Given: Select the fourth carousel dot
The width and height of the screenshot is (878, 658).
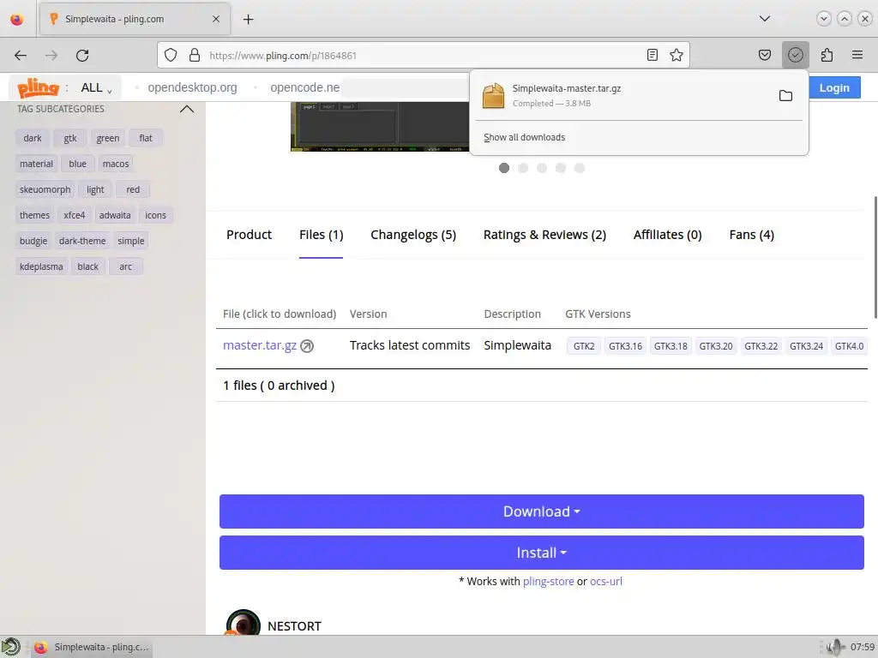Looking at the screenshot, I should 561,168.
